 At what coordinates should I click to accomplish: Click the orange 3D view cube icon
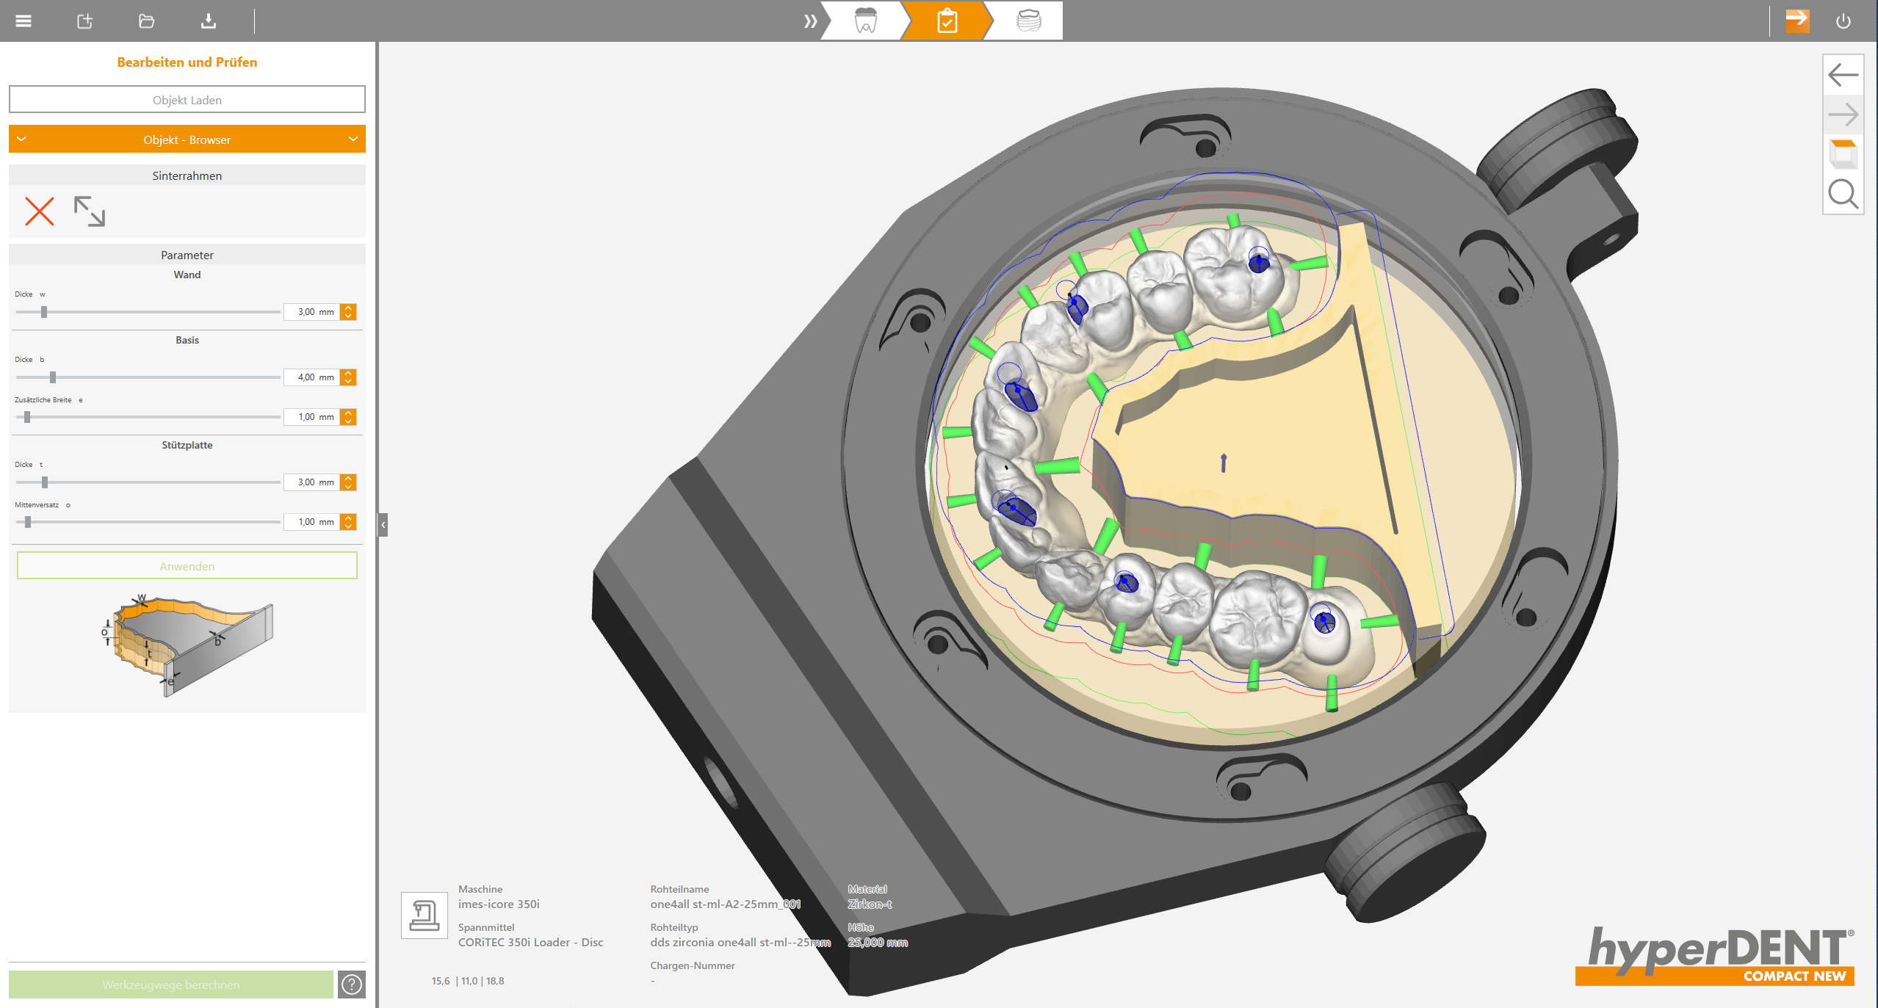tap(1843, 154)
